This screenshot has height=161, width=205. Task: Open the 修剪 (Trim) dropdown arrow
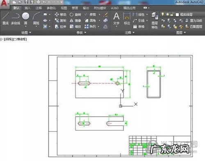point(99,14)
